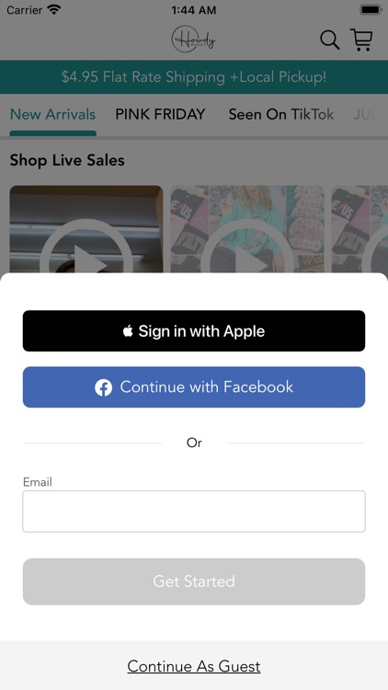Switch to the New Arrivals tab
This screenshot has width=388, height=690.
tap(52, 114)
